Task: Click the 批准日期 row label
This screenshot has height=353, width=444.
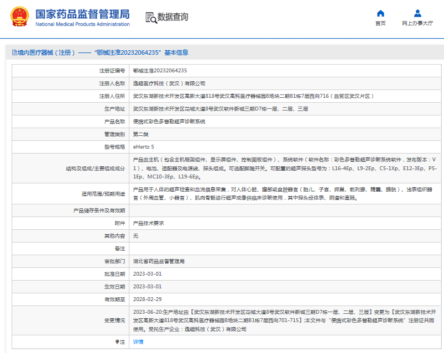Action: tap(114, 274)
